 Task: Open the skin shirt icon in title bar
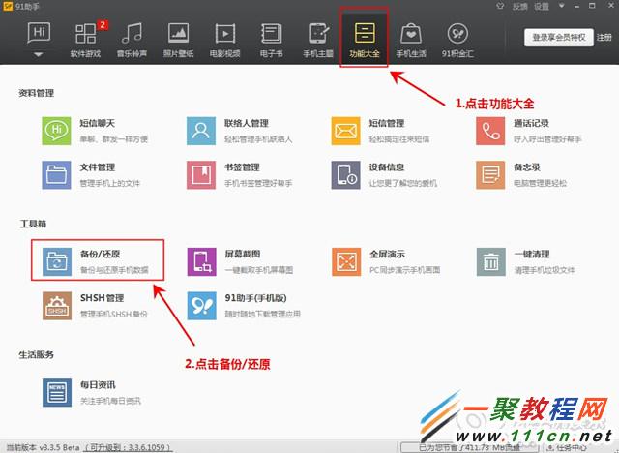500,6
